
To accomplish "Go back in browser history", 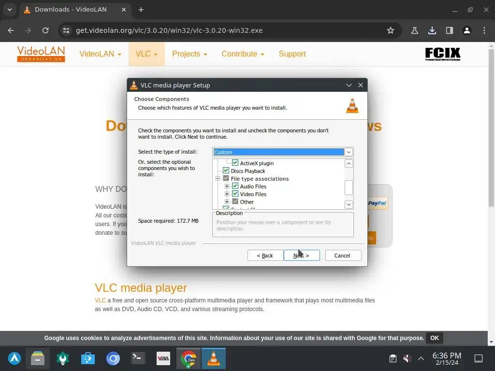I will point(11,30).
